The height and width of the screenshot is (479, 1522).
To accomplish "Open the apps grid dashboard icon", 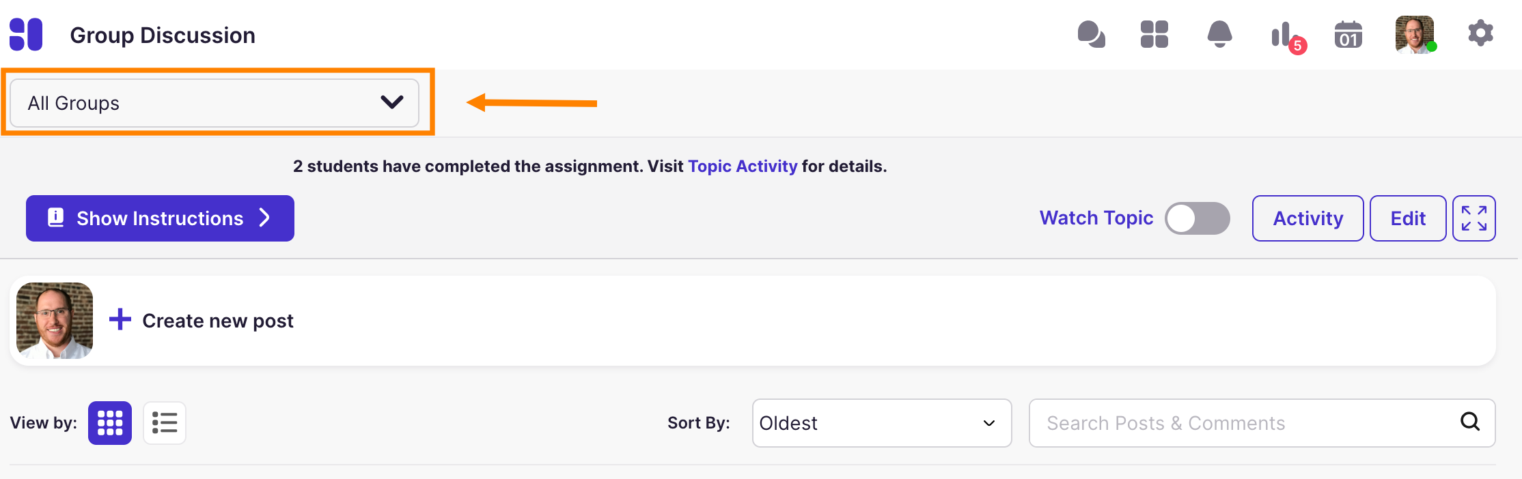I will click(1154, 34).
